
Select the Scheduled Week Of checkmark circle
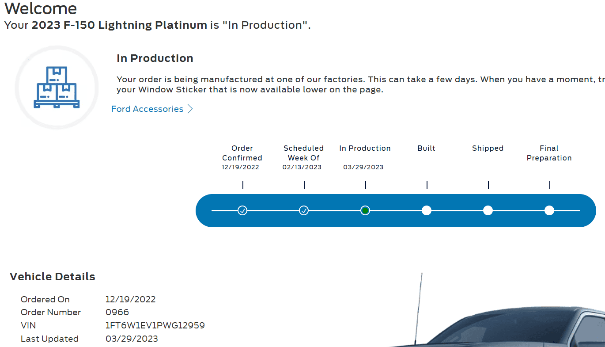(x=304, y=210)
